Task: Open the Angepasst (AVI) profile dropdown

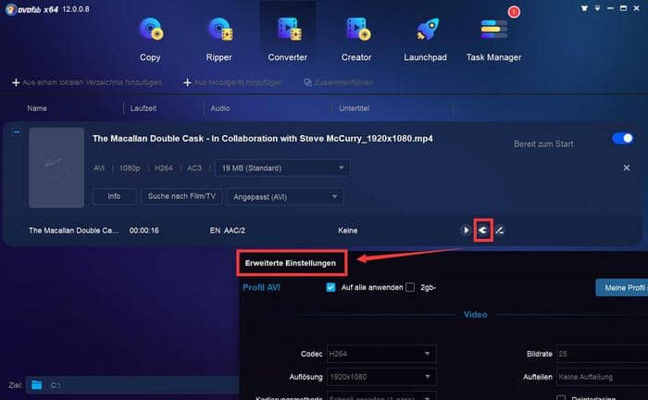Action: pos(285,197)
